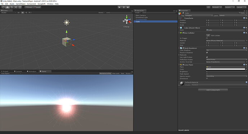Click the Add Component button
Image resolution: width=248 pixels, height=134 pixels.
pos(213,90)
